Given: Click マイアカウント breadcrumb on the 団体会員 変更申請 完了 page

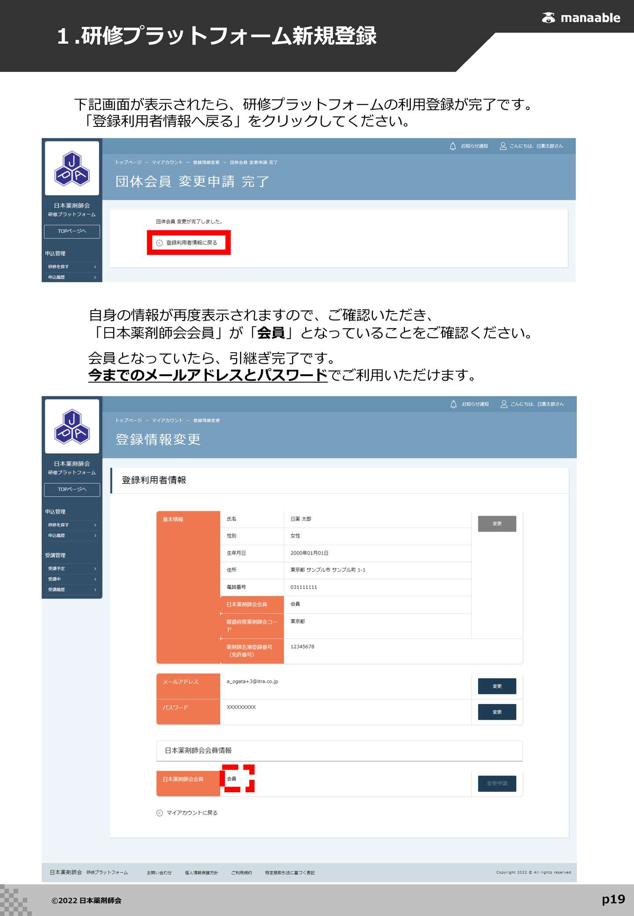Looking at the screenshot, I should click(167, 163).
